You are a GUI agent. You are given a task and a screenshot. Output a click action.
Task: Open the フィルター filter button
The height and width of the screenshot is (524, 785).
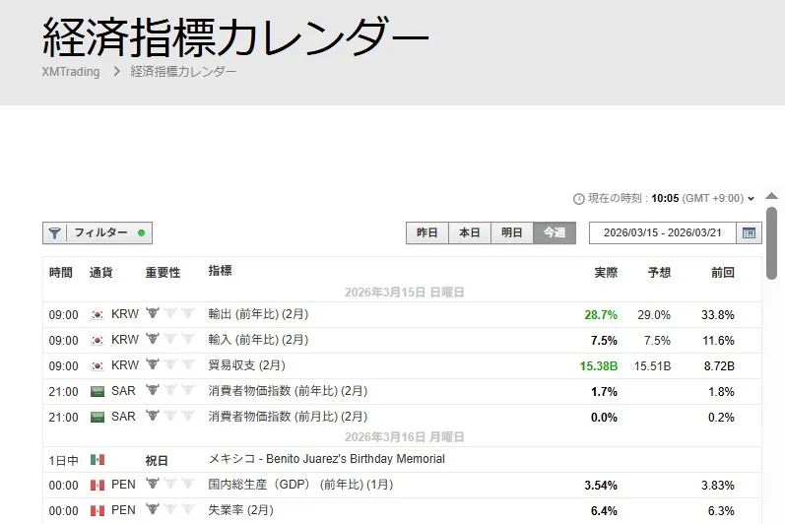click(x=98, y=233)
